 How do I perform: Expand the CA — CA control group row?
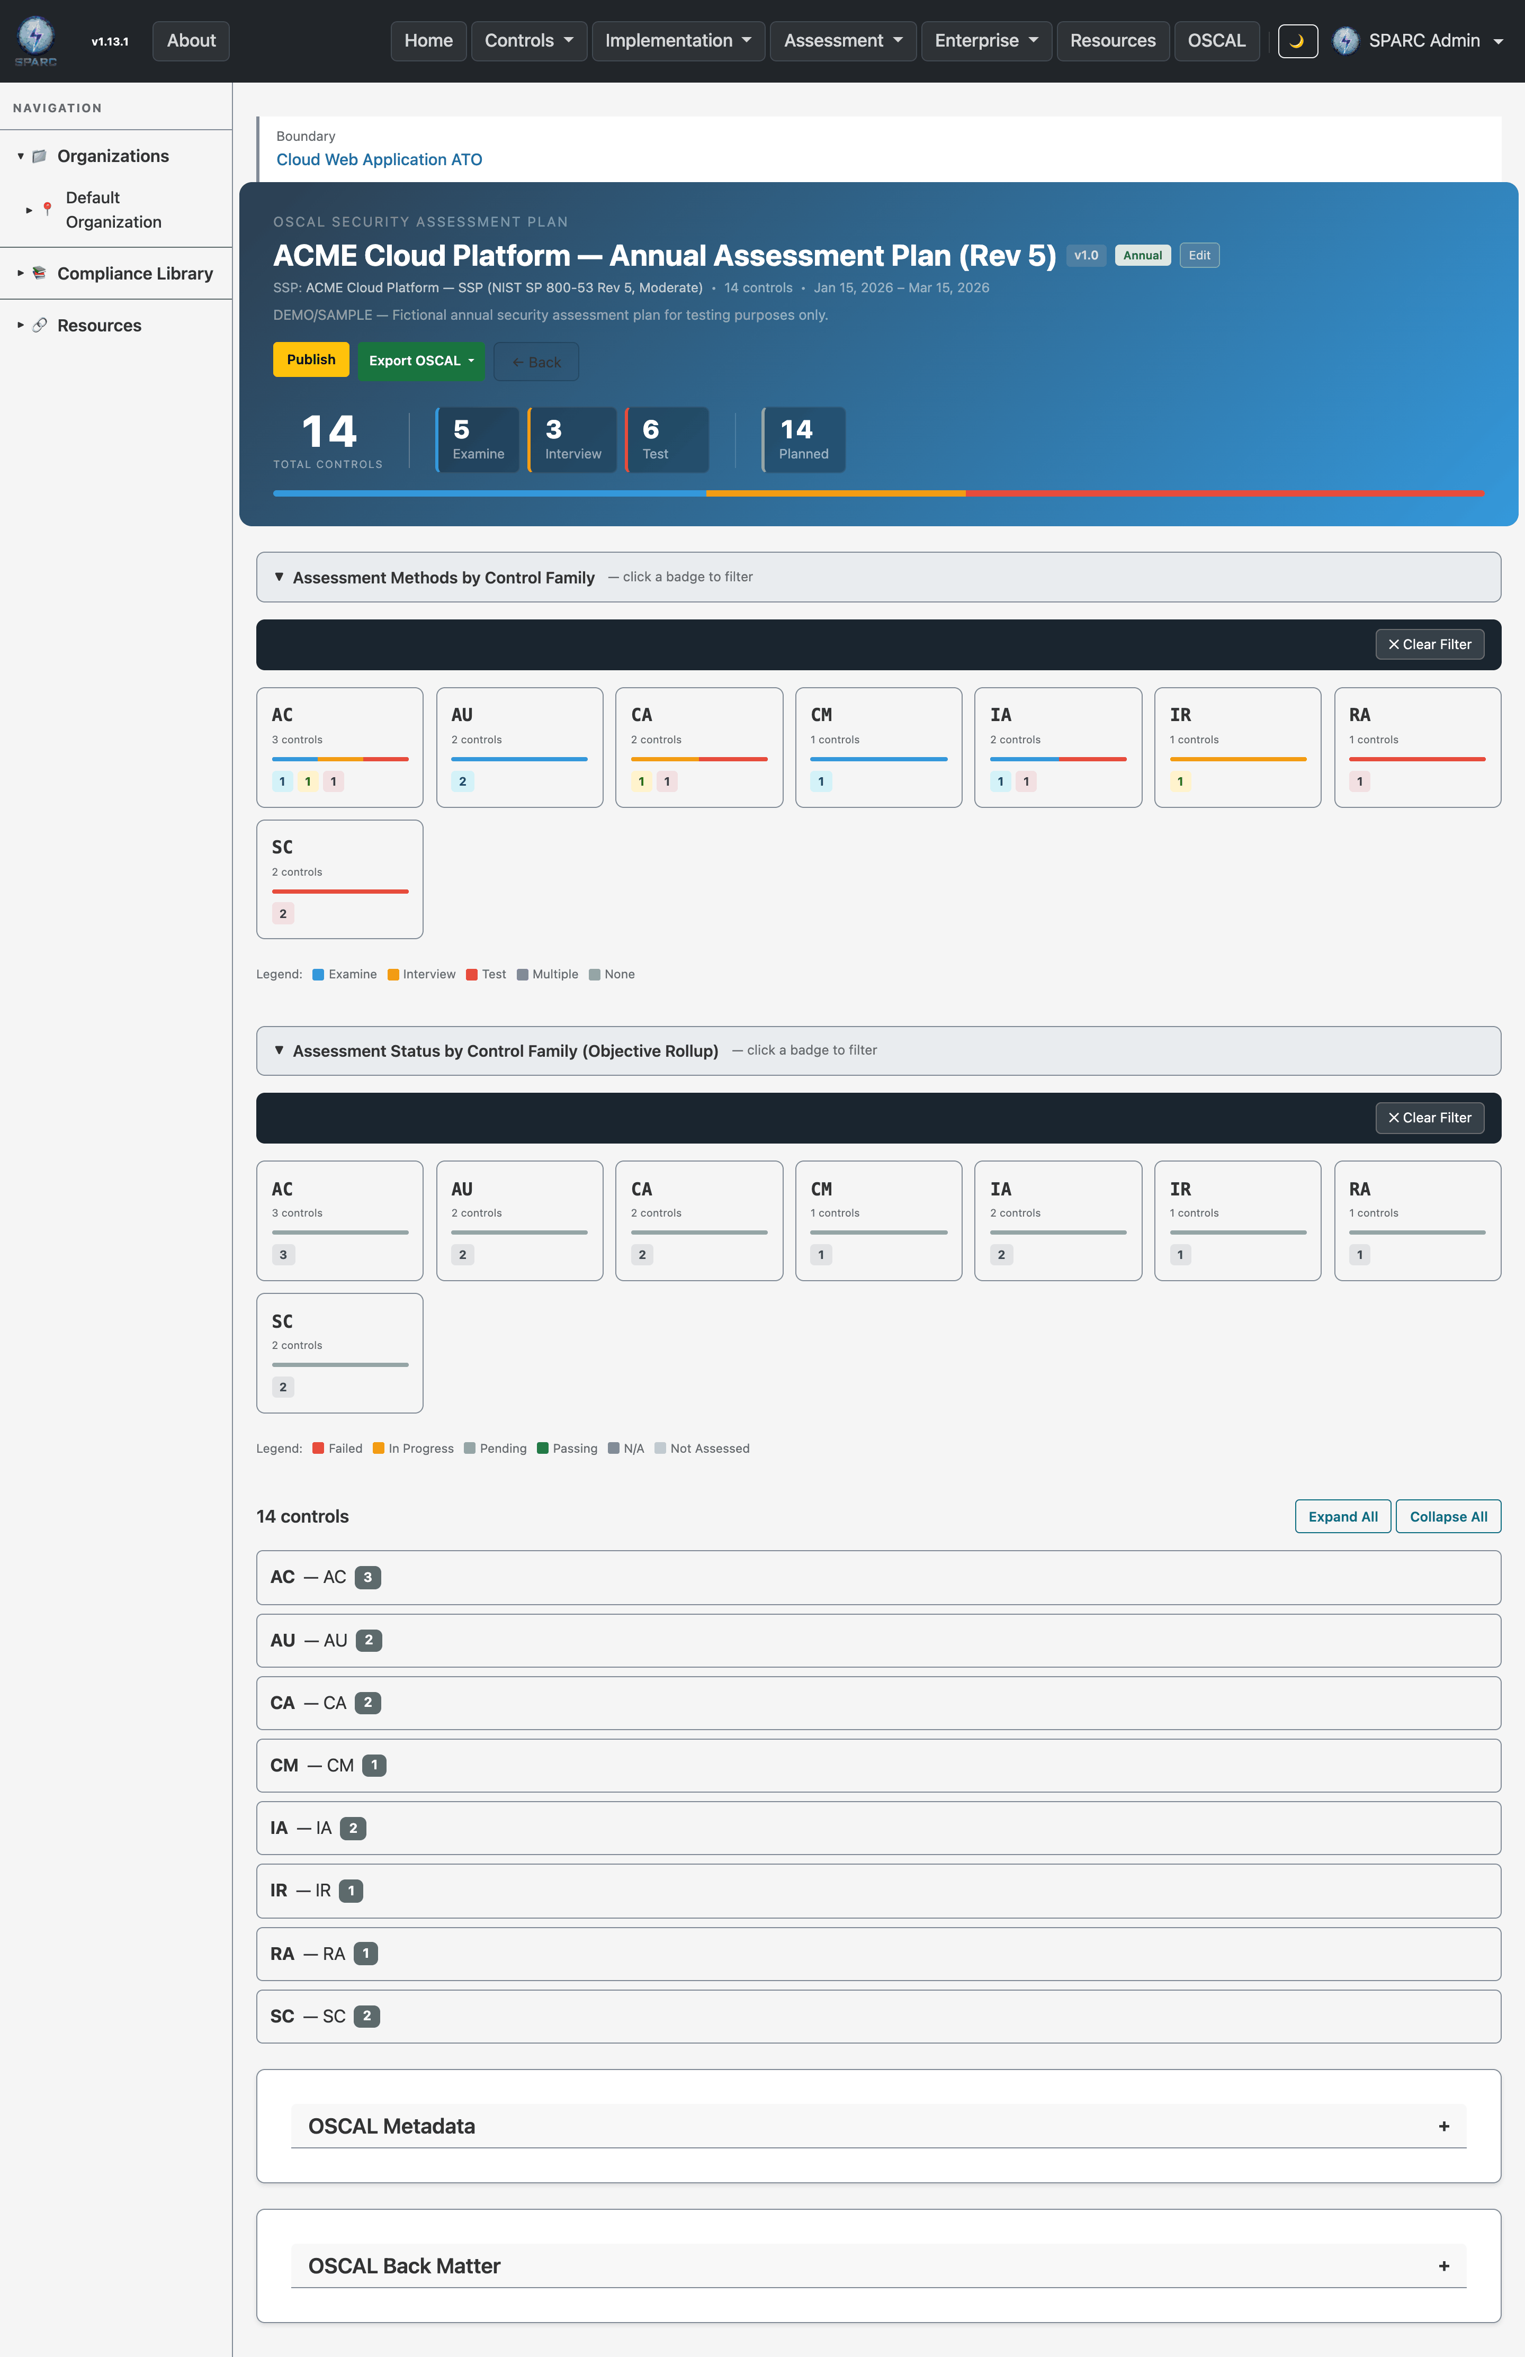pos(878,1703)
